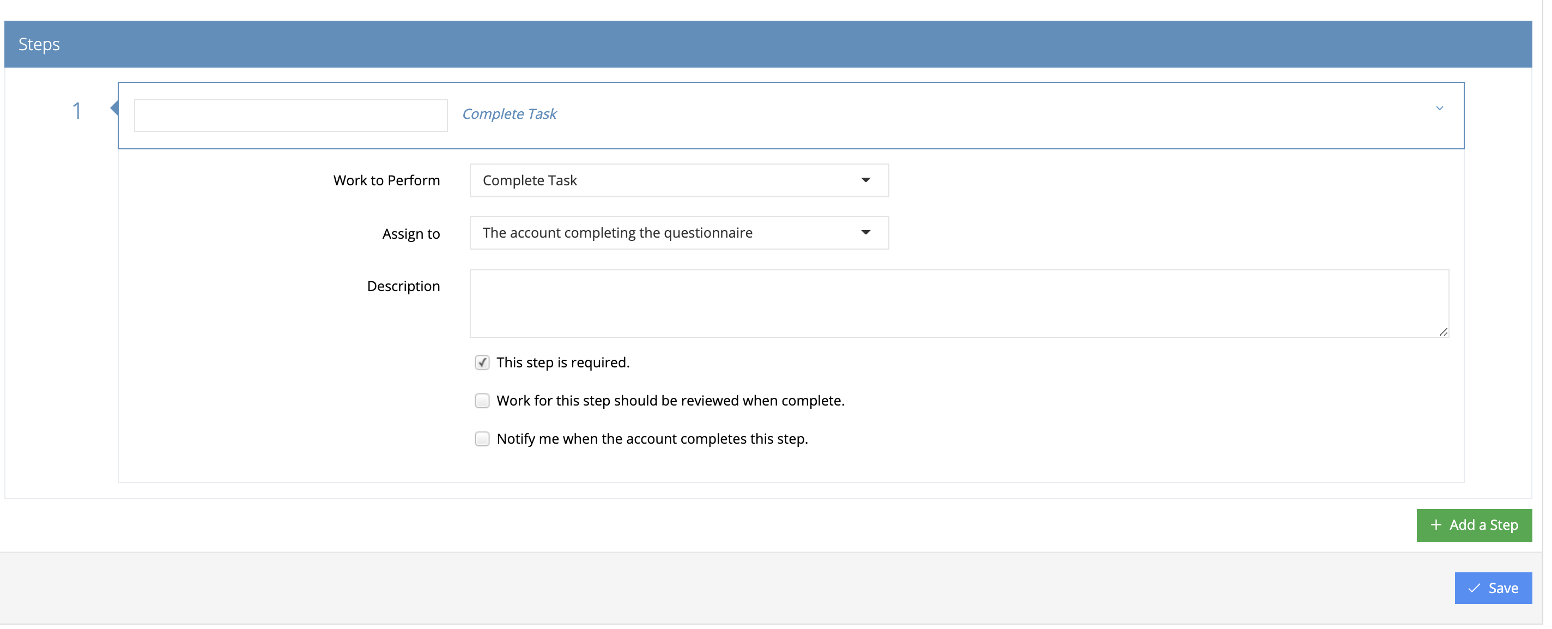
Task: Open the Assign to dropdown
Action: 678,233
